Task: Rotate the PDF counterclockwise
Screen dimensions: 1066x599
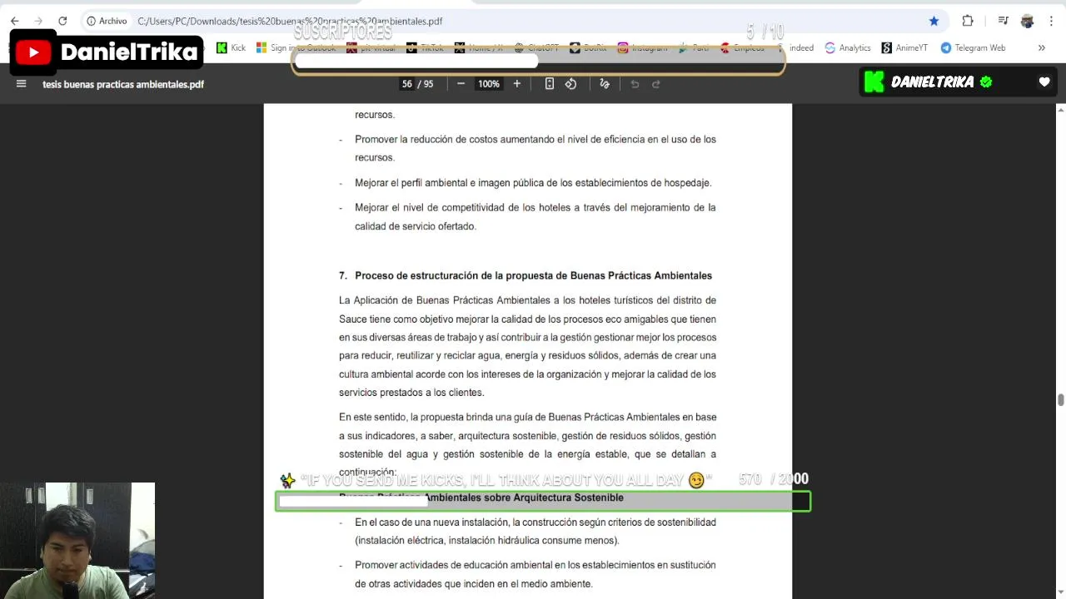Action: (570, 83)
